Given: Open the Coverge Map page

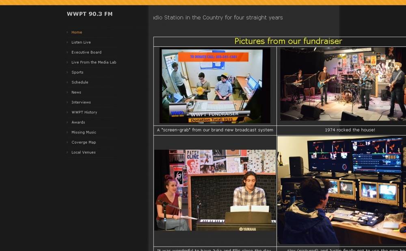Looking at the screenshot, I should (84, 142).
